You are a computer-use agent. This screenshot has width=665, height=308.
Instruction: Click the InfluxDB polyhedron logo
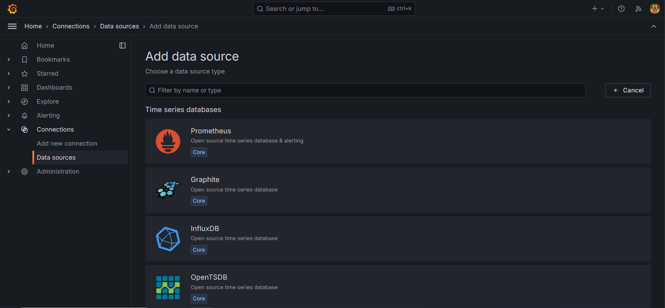click(x=168, y=239)
